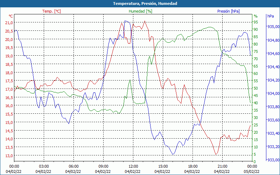Screen dimensions: 280x175
Task: Click green humidity axis value 10
Action: [x=256, y=147]
